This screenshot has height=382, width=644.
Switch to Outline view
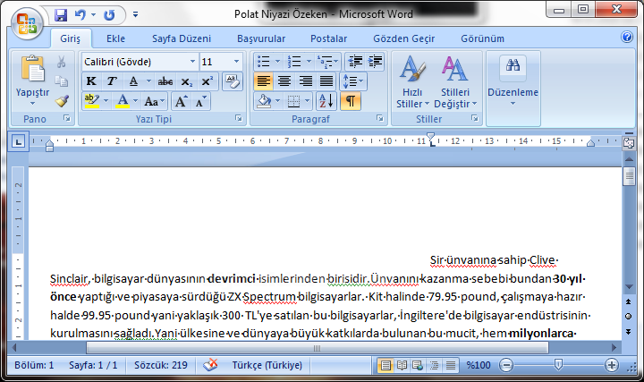click(434, 365)
